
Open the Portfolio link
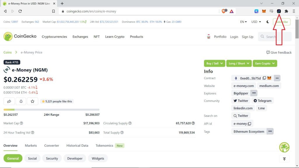point(220,36)
